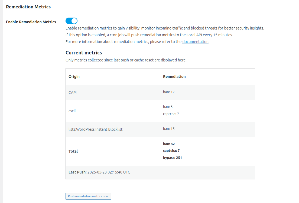
Task: Click the Remediation Metrics section heading
Action: (x=28, y=7)
